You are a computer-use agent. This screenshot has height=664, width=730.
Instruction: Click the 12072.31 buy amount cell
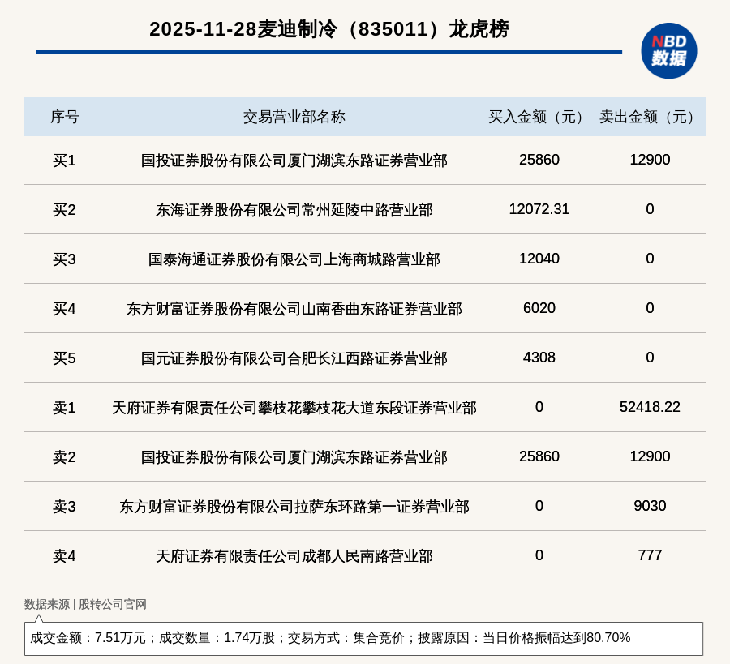(x=539, y=209)
